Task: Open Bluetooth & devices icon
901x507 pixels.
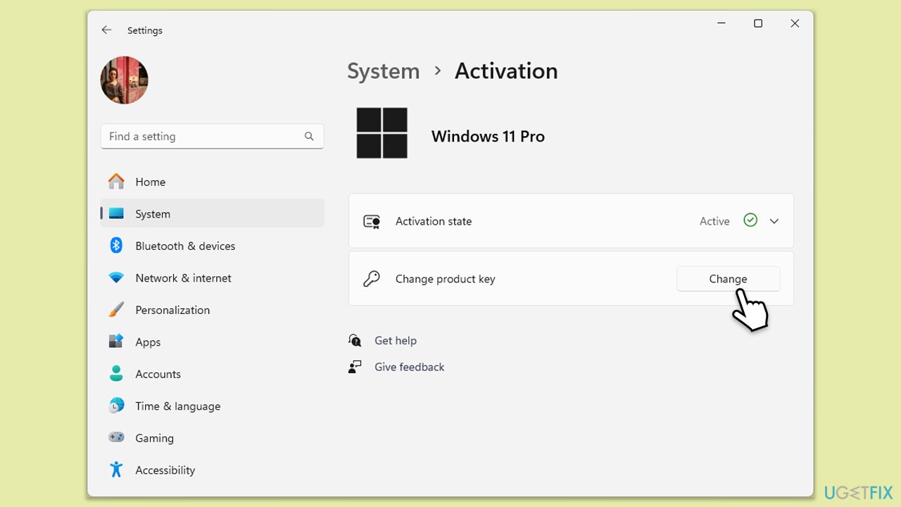Action: (116, 246)
